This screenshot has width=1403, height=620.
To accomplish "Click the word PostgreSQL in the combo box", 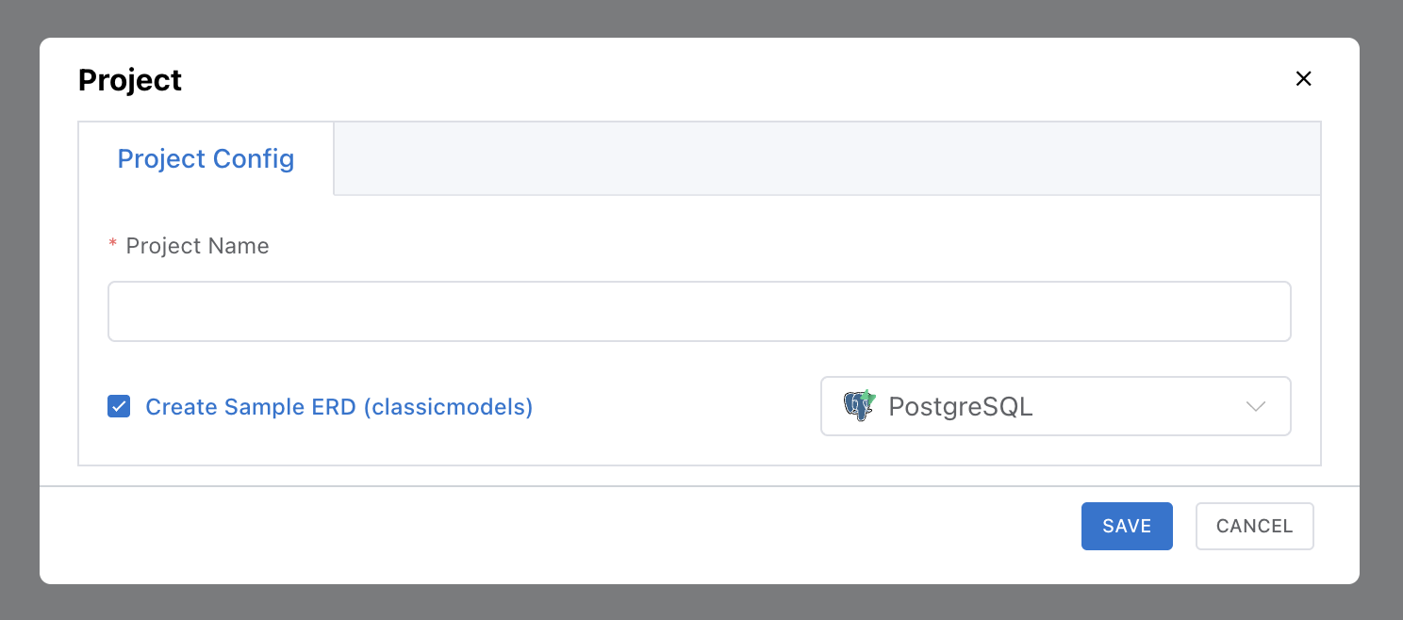I will (961, 407).
